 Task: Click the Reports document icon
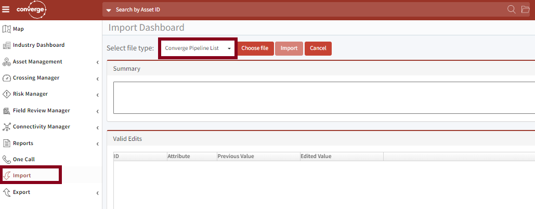pyautogui.click(x=6, y=143)
